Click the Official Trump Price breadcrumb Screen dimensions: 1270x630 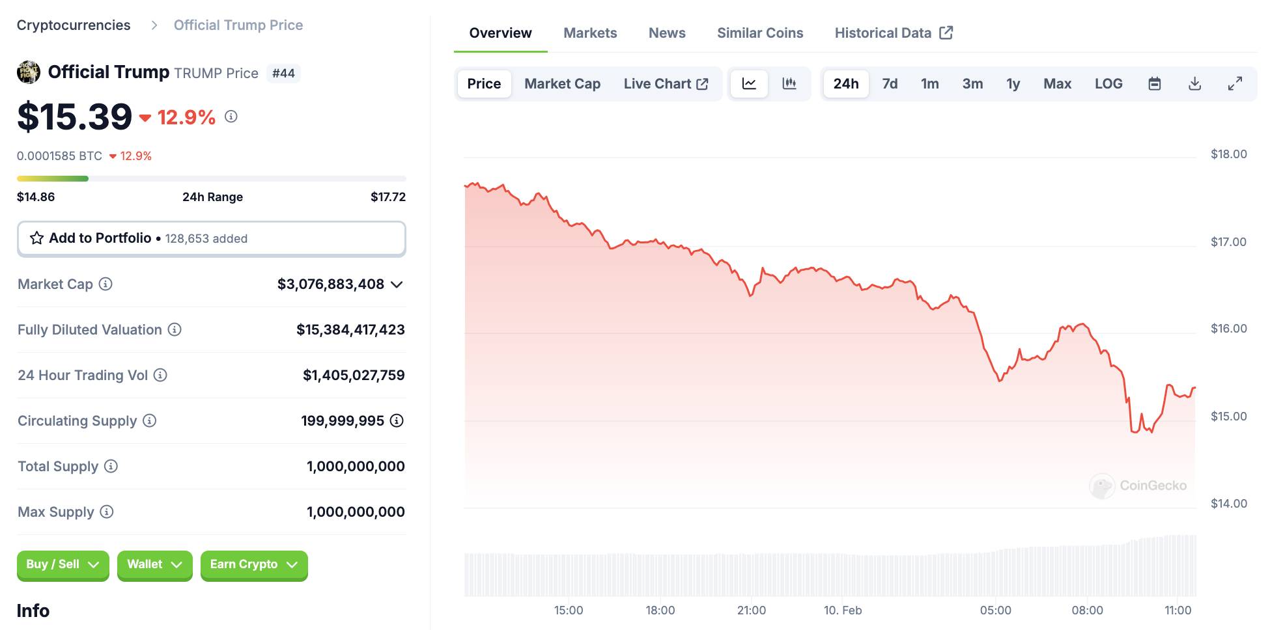pos(238,25)
